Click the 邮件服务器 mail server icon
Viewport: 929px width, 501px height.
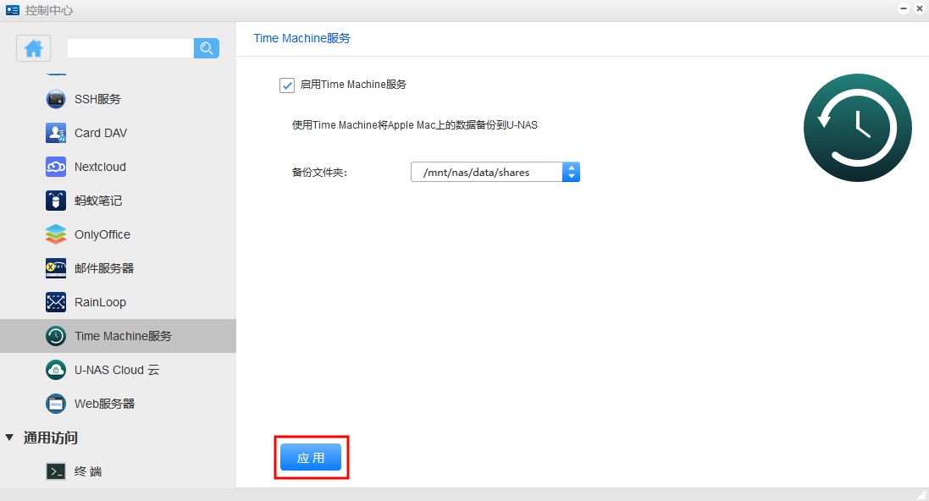tap(55, 268)
